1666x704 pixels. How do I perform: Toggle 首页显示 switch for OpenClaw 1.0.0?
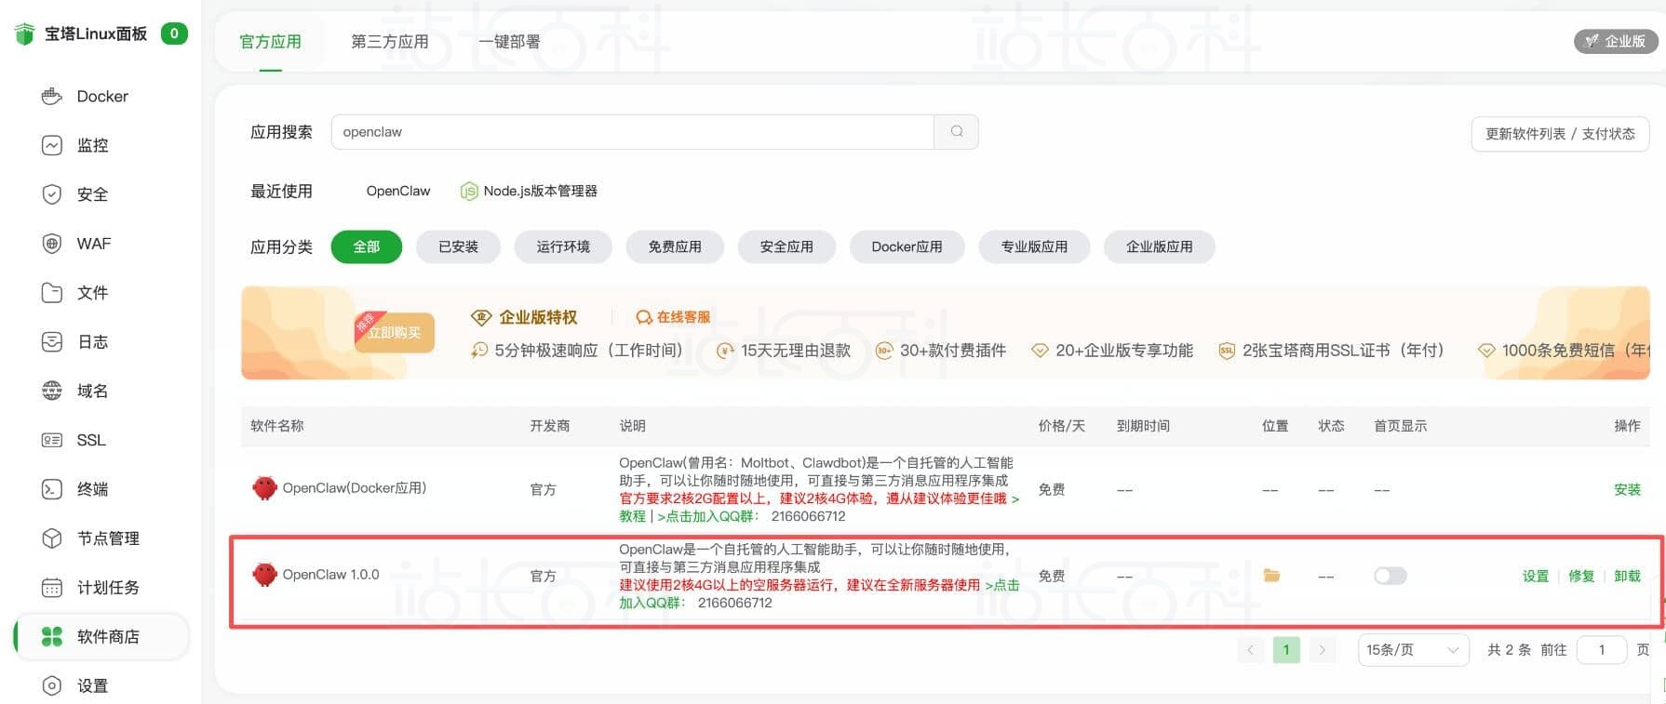1390,576
